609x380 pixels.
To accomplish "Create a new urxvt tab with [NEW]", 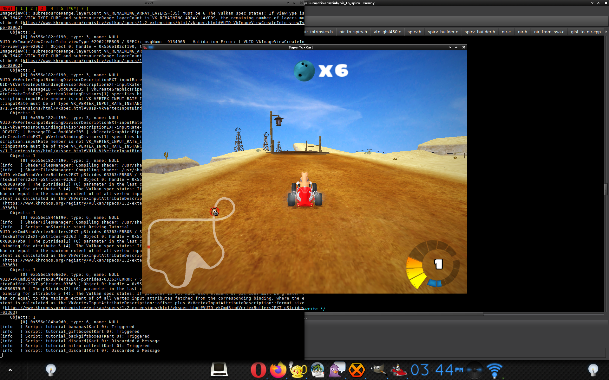I will click(7, 9).
